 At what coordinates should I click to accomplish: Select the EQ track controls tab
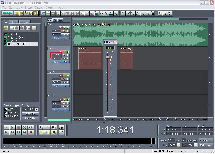(x=55, y=20)
